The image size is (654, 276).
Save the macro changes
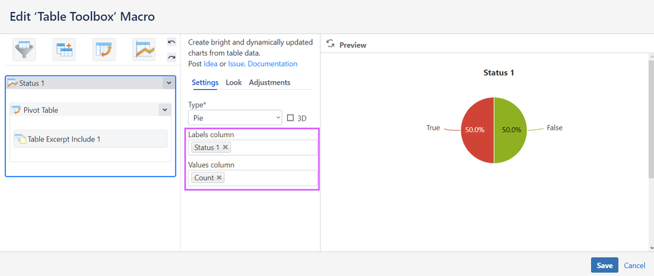(x=604, y=265)
